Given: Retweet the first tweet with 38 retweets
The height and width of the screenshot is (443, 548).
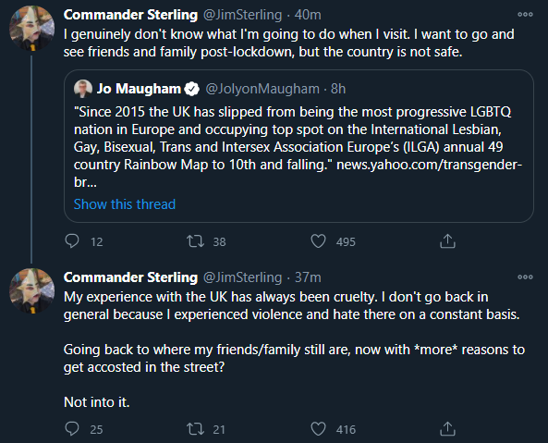Looking at the screenshot, I should coord(195,241).
